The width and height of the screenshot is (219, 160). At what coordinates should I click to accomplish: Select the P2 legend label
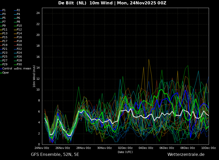click(x=17, y=10)
